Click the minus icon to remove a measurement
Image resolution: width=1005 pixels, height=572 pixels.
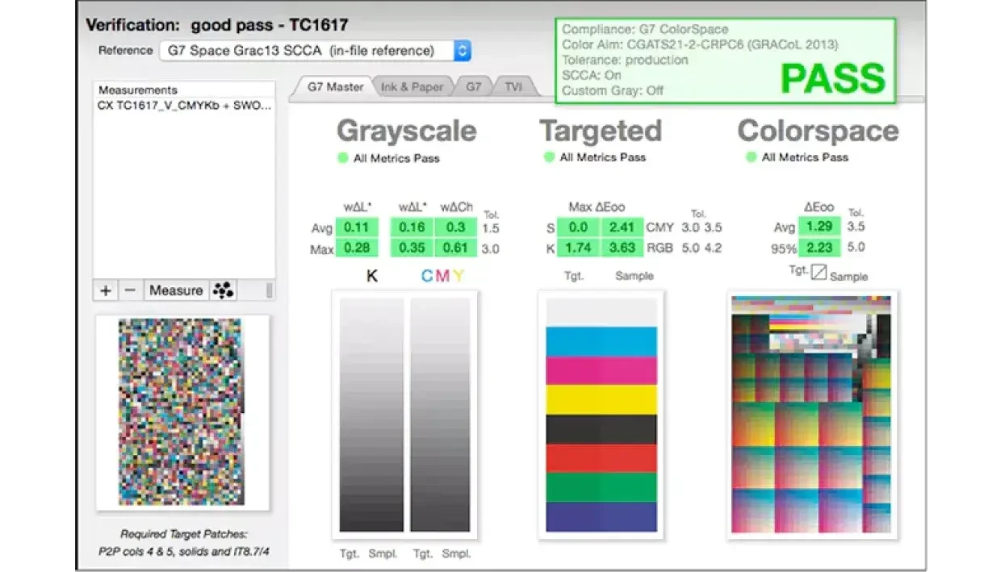click(130, 290)
